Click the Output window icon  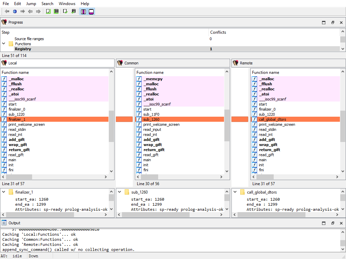[x=4, y=223]
